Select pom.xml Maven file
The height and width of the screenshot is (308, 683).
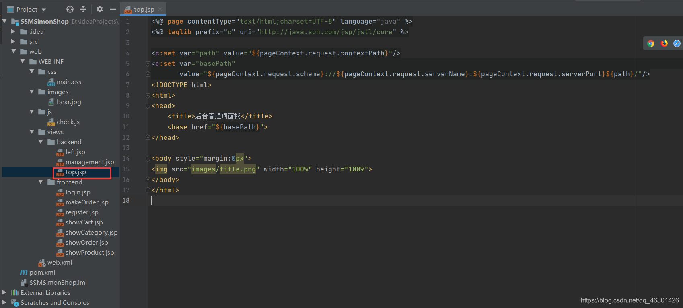[x=38, y=272]
